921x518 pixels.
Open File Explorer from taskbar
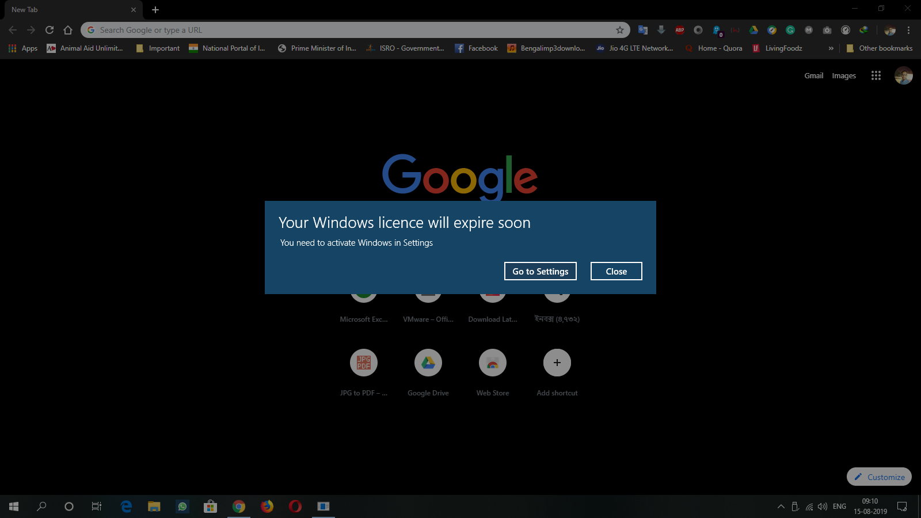point(154,506)
